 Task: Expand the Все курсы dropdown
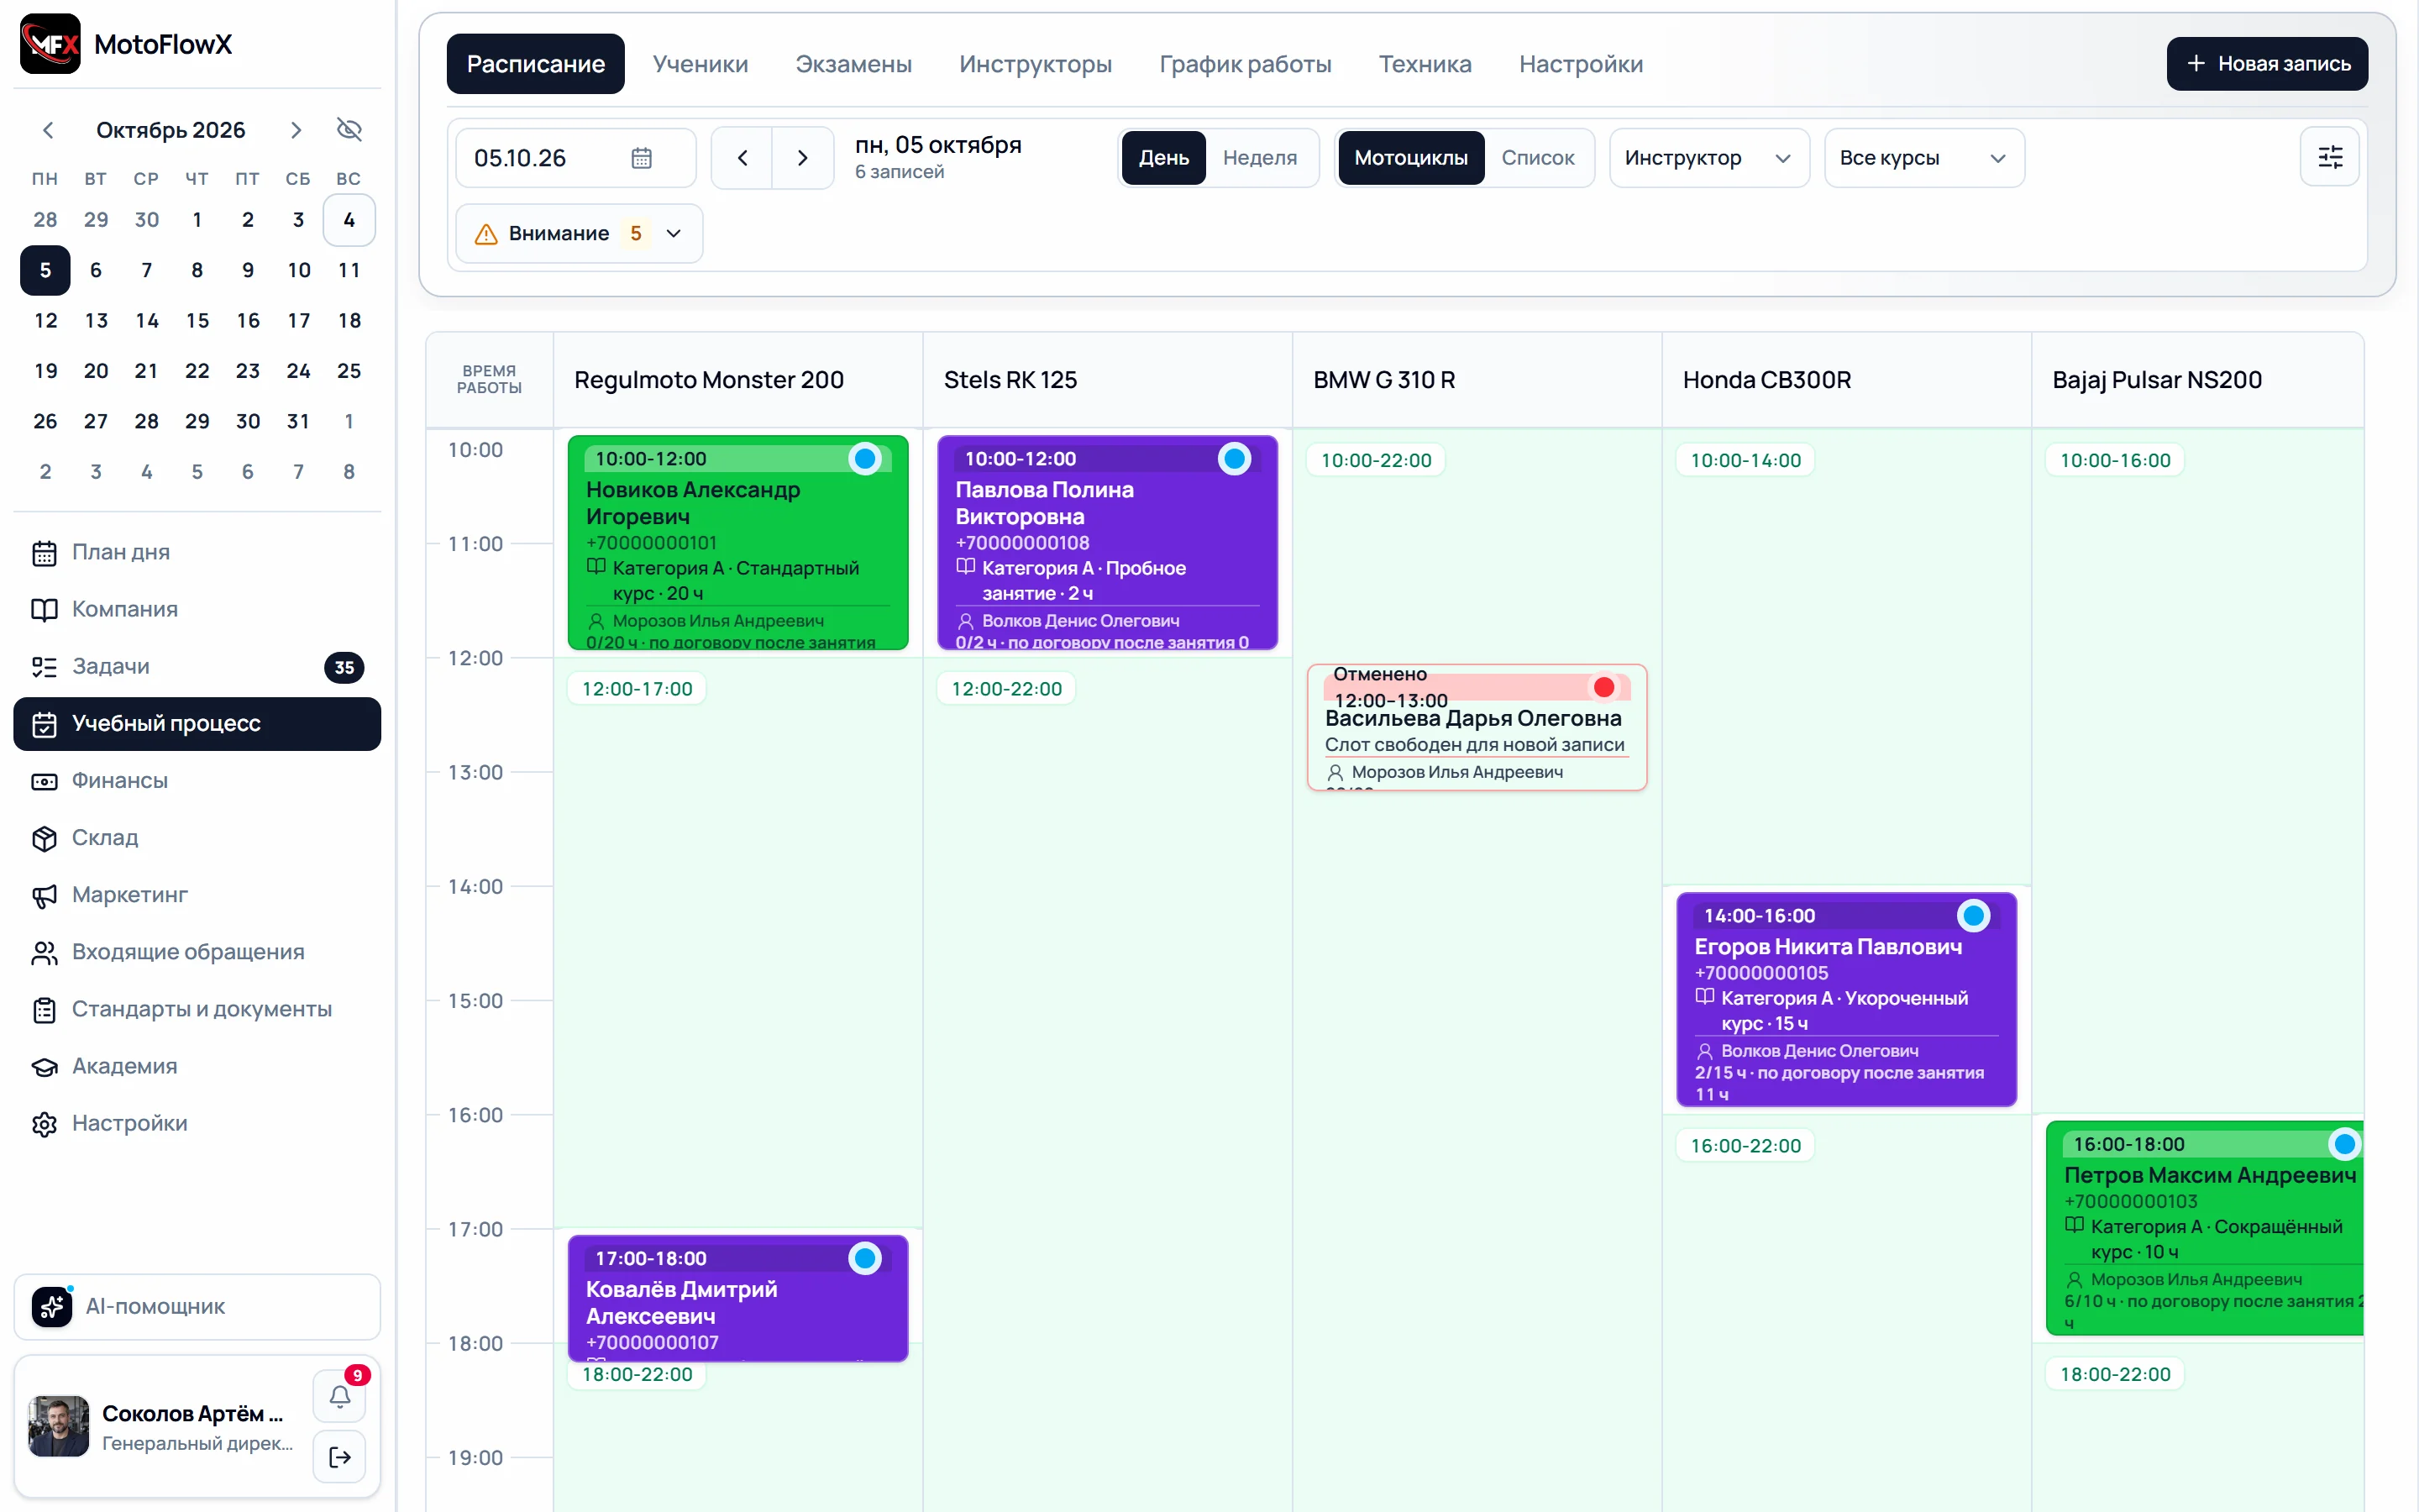click(x=1923, y=158)
